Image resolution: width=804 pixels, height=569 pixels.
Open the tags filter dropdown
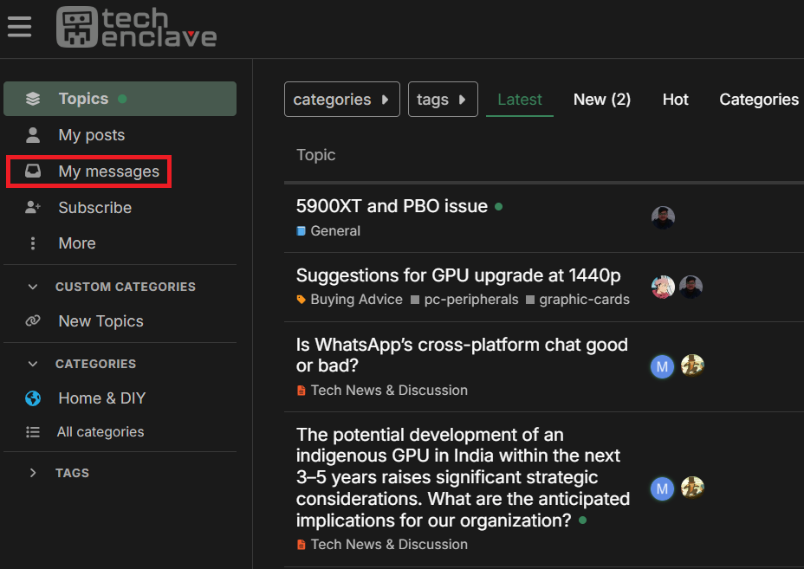pos(443,99)
